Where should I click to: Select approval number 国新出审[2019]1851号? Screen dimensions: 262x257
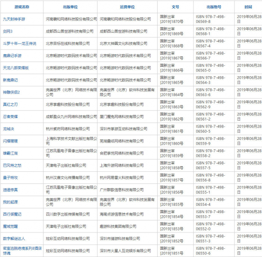(172, 251)
